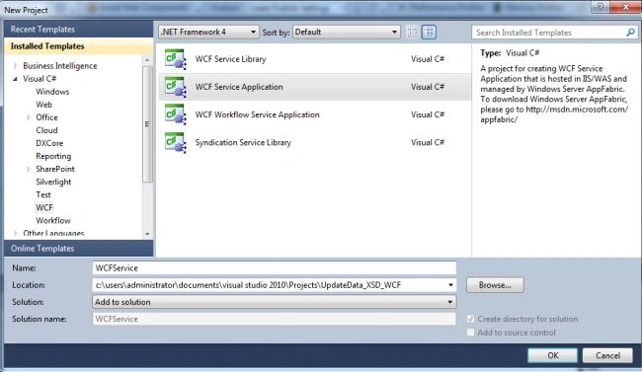This screenshot has width=642, height=372.
Task: Click the search magnifier icon
Action: click(x=630, y=32)
